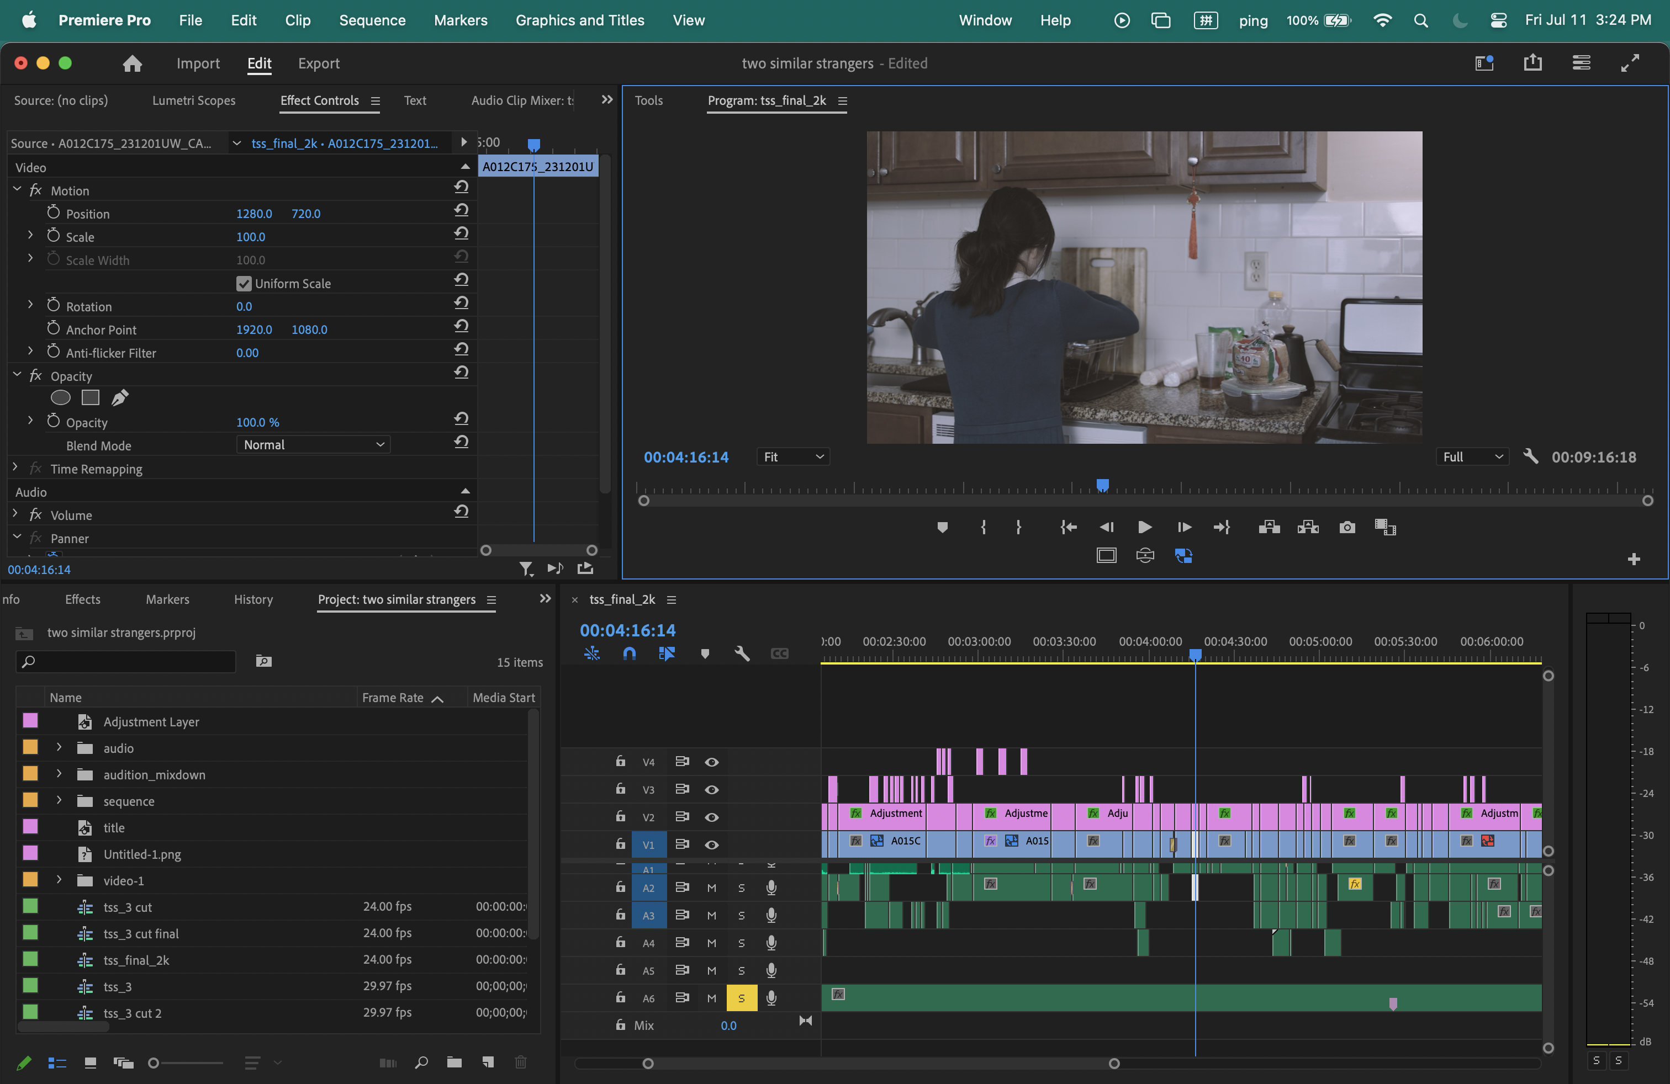
Task: Open the Sequence menu
Action: 372,20
